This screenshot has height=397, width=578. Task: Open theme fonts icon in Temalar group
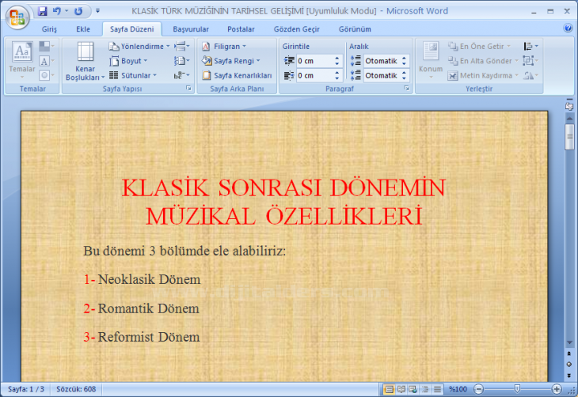(47, 61)
